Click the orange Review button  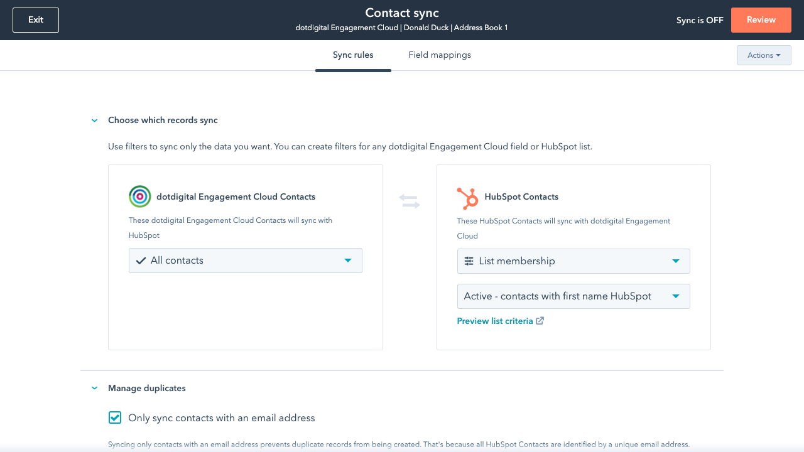761,20
